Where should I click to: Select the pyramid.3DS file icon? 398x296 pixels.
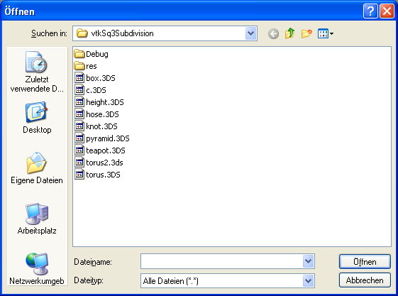pos(79,138)
